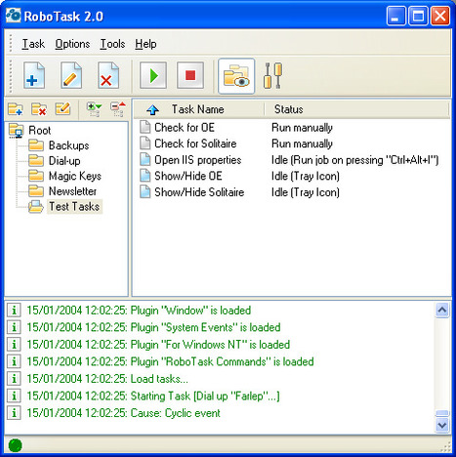
Task: Stop task with red square button
Action: coord(190,75)
